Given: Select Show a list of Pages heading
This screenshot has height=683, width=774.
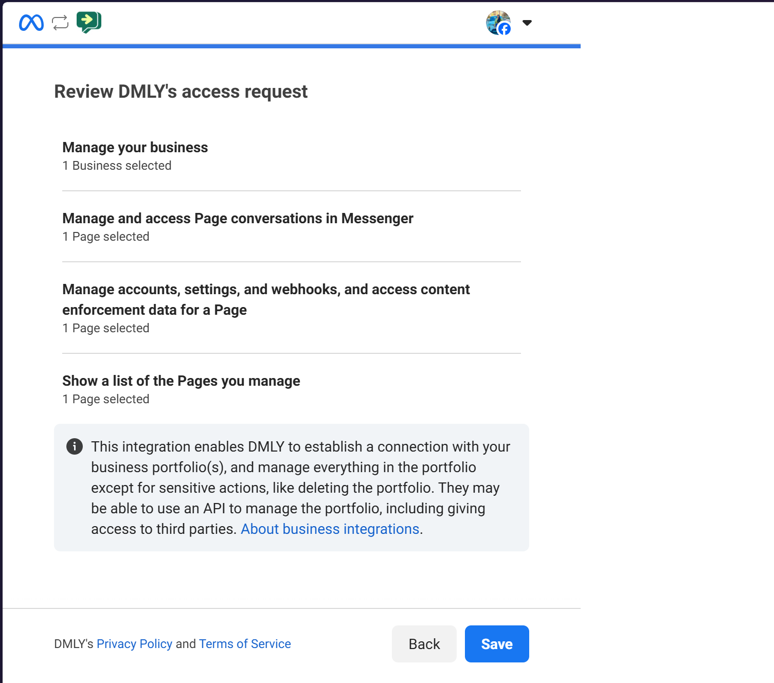Looking at the screenshot, I should pyautogui.click(x=181, y=381).
